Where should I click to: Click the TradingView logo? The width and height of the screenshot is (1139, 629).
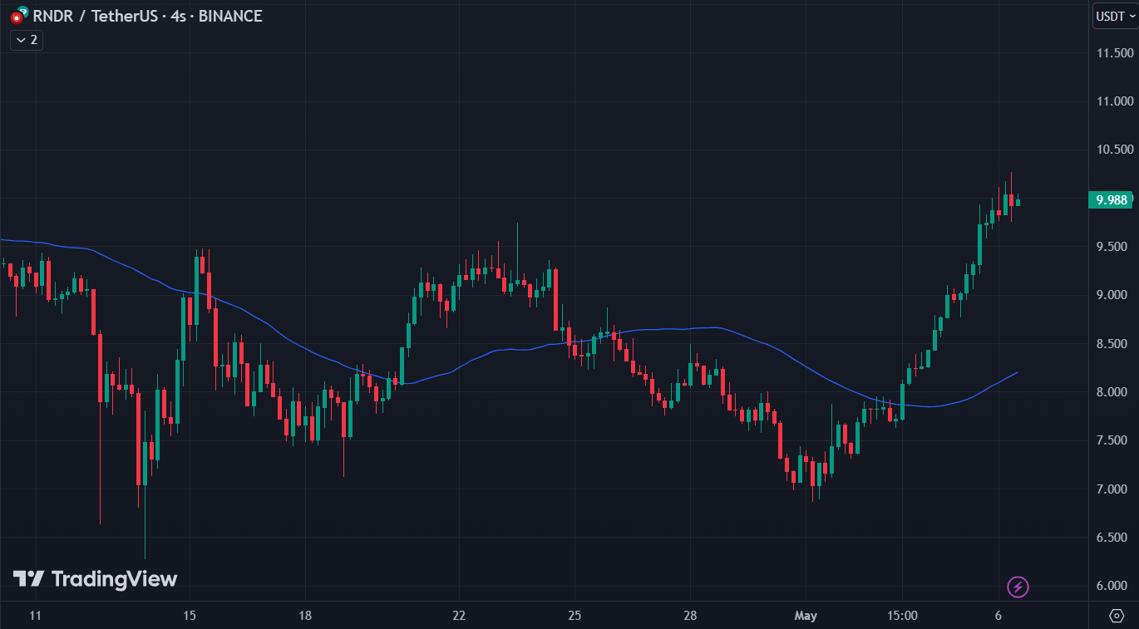tap(95, 579)
